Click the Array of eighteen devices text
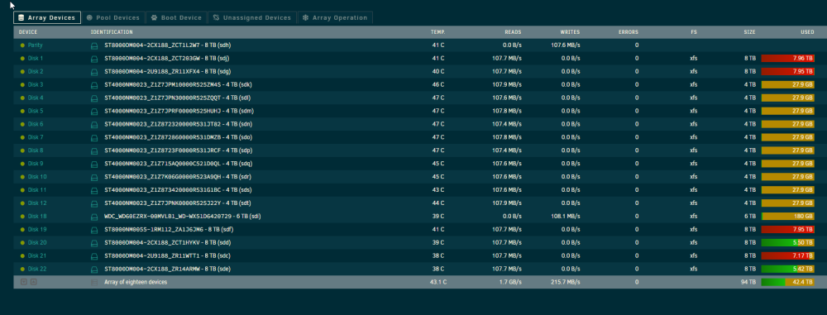 tap(136, 282)
